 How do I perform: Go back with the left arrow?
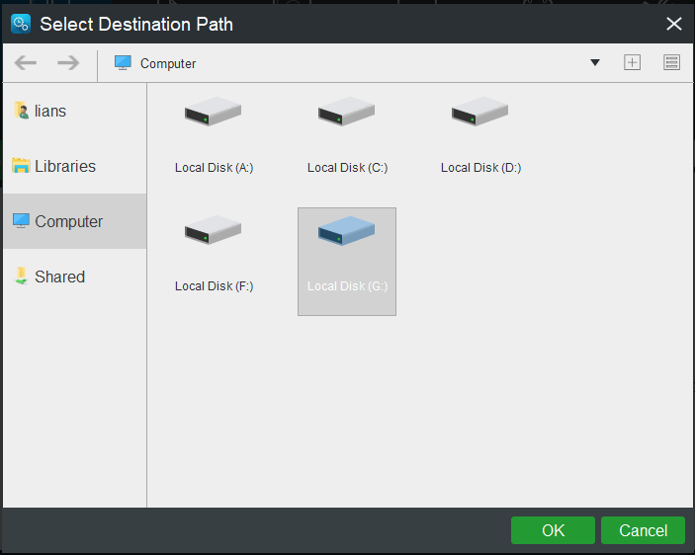[26, 63]
